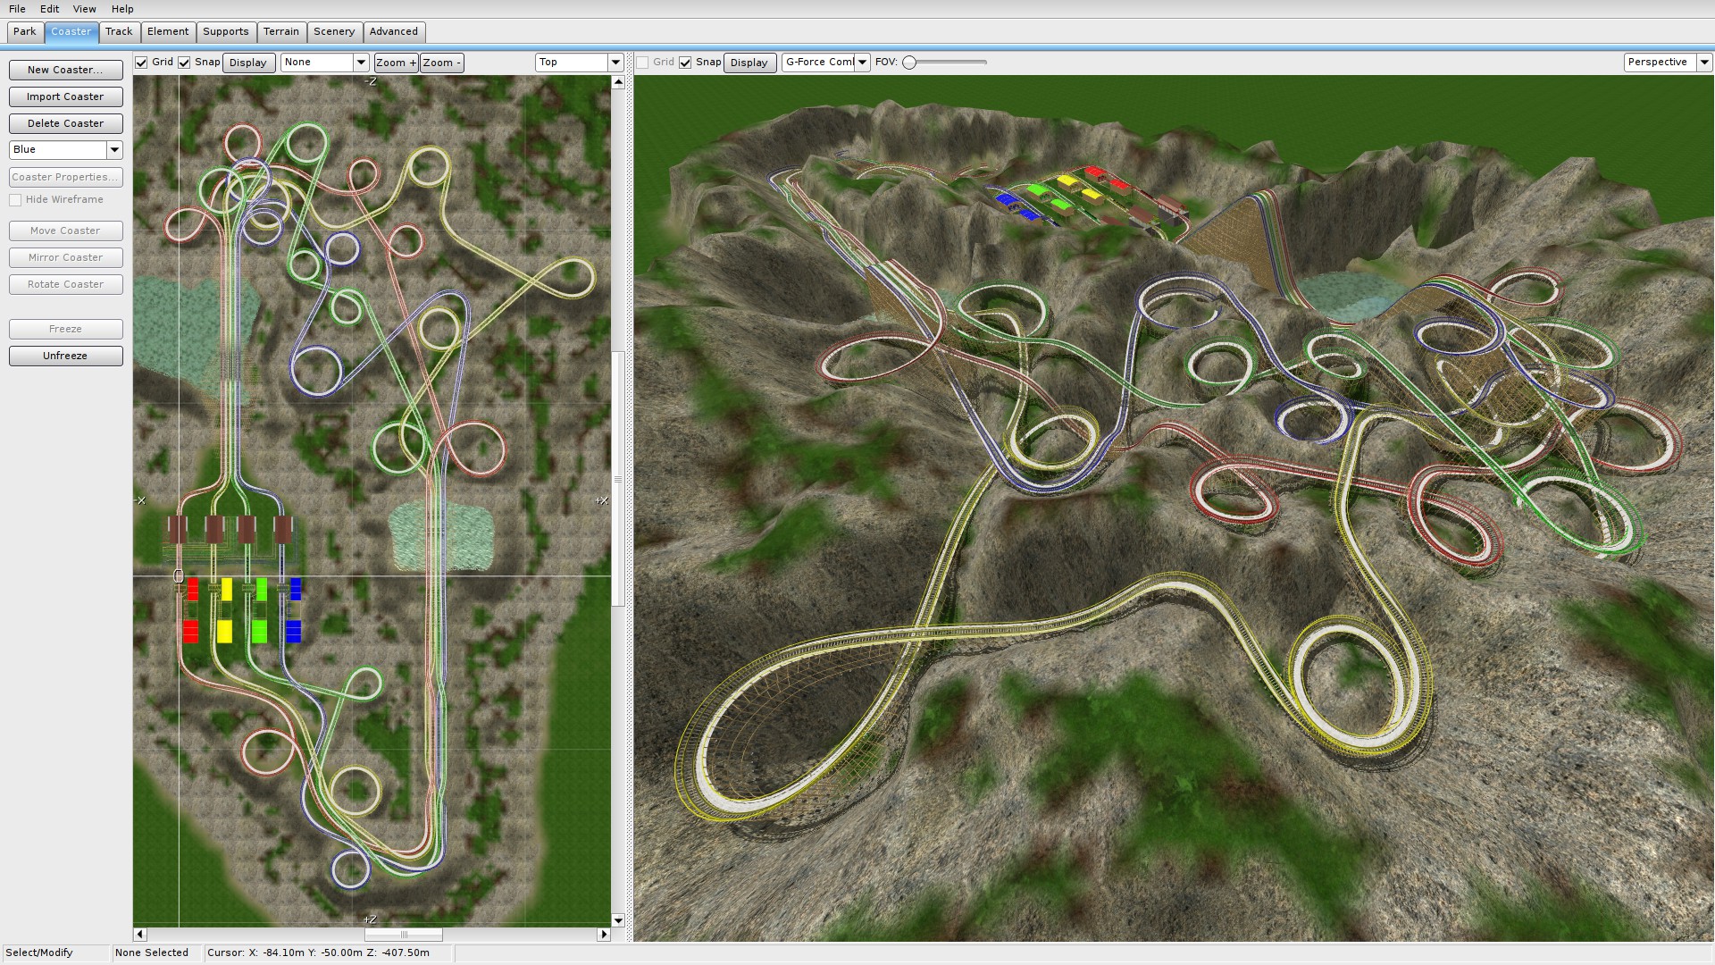Image resolution: width=1715 pixels, height=965 pixels.
Task: Click the FOV slider handle
Action: click(x=909, y=63)
